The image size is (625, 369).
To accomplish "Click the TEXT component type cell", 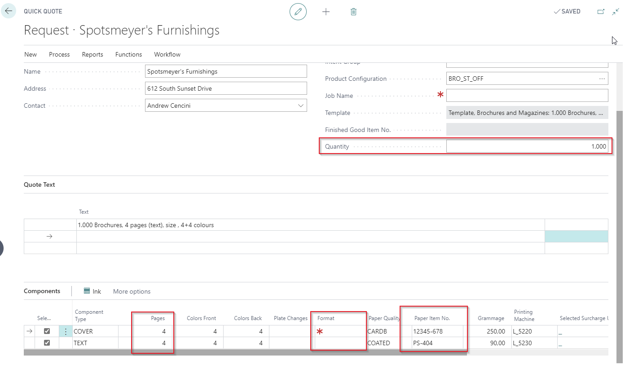I will (95, 343).
